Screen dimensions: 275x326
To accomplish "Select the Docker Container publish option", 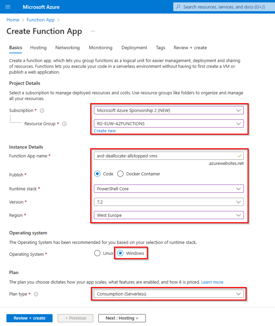I will tap(120, 174).
